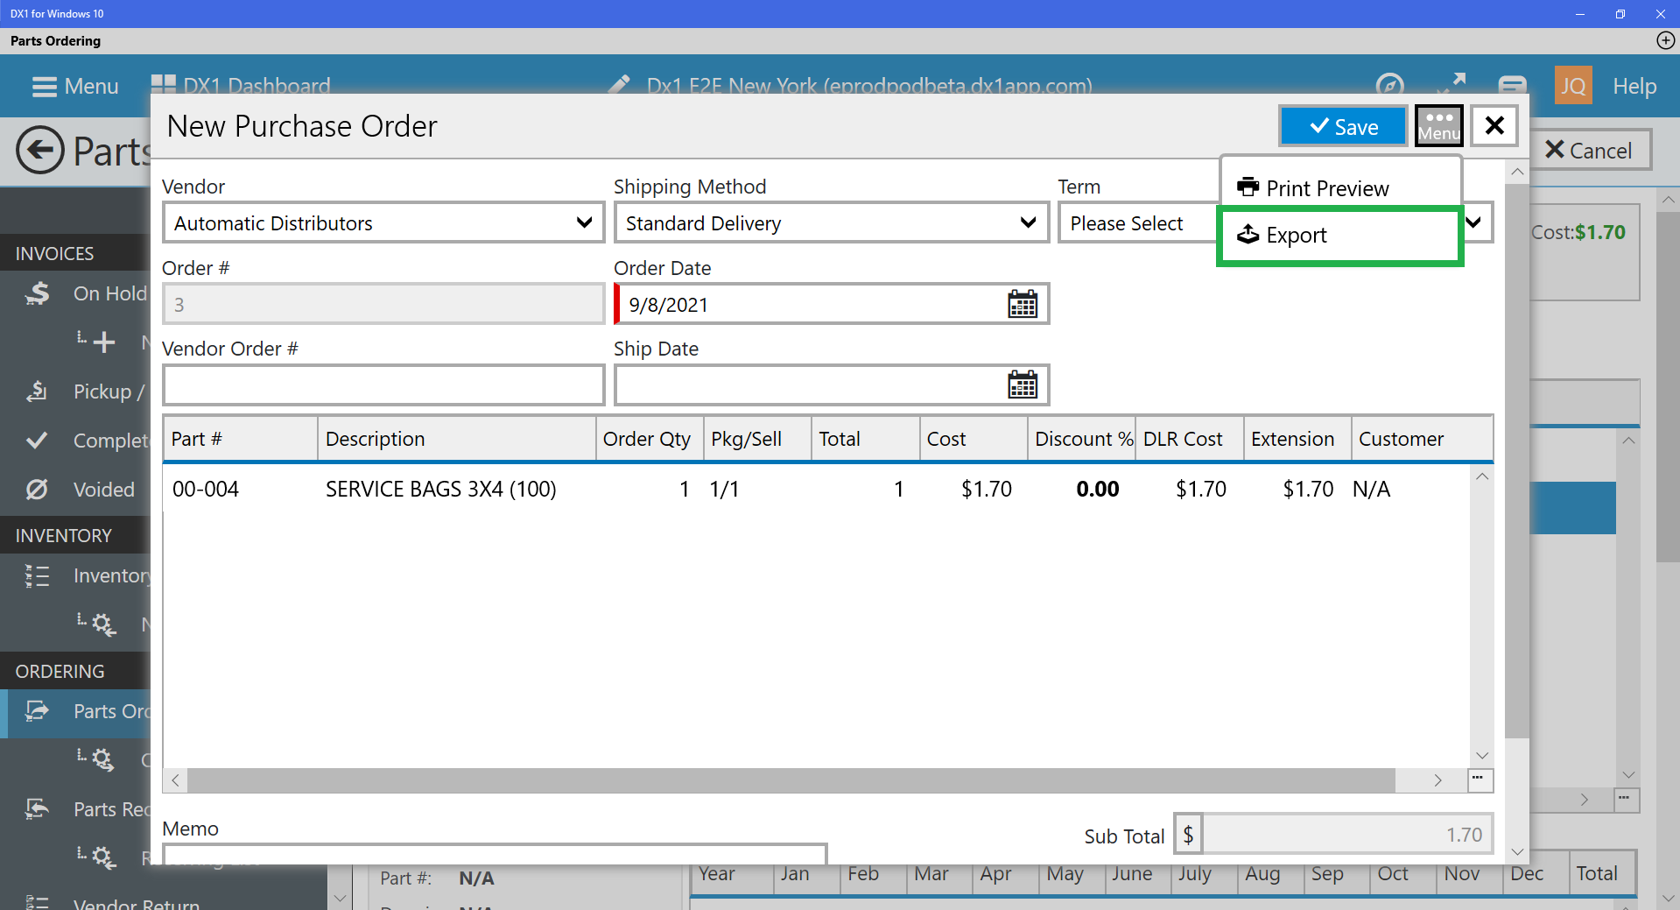Click the dialog vertical scrollbar thumb
The image size is (1680, 910).
[x=1517, y=460]
